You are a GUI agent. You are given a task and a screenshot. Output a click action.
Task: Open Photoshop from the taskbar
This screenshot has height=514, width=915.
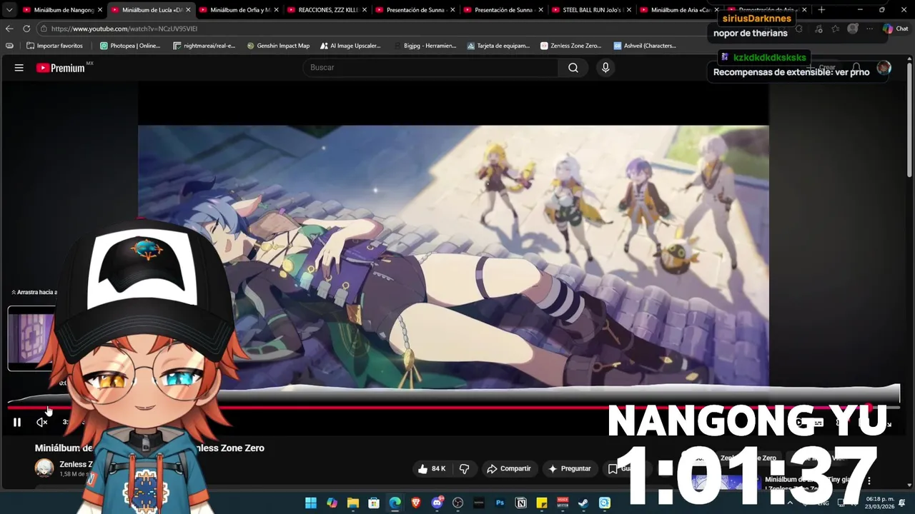point(500,503)
